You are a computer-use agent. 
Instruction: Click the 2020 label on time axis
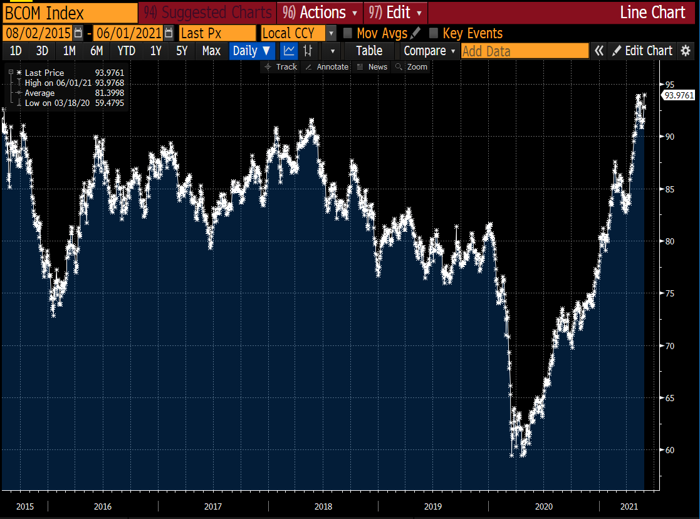point(544,506)
